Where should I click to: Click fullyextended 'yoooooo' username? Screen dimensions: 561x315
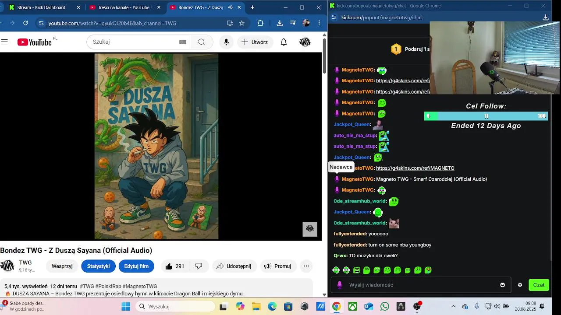[x=350, y=234]
